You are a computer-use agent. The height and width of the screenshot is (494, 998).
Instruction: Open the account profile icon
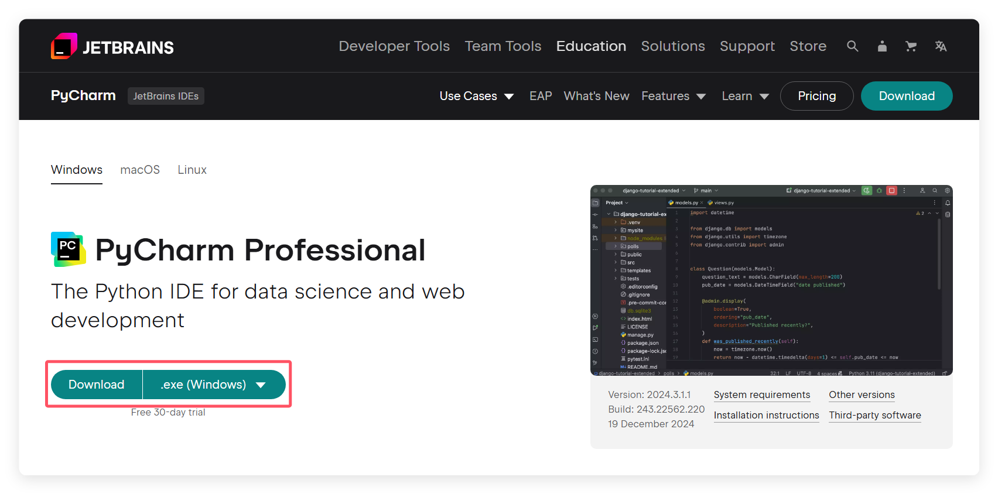pos(882,46)
